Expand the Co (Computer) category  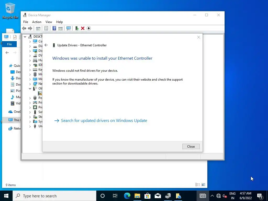click(x=30, y=41)
